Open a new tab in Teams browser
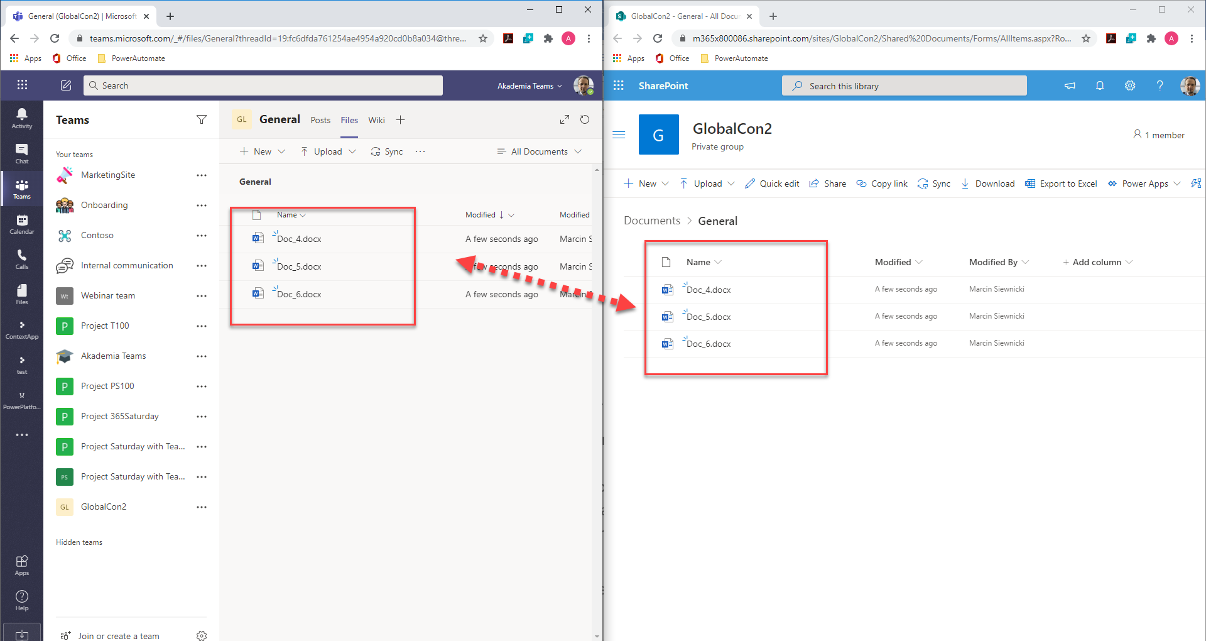1206x641 pixels. [170, 16]
